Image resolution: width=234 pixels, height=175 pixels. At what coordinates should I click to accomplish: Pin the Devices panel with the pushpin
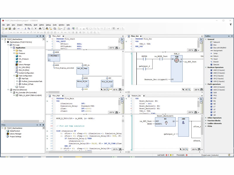click(x=40, y=36)
